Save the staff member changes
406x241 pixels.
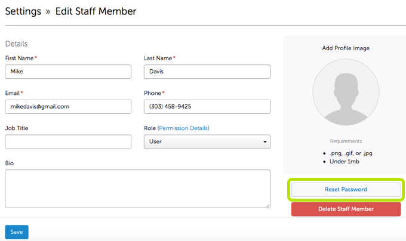17,232
